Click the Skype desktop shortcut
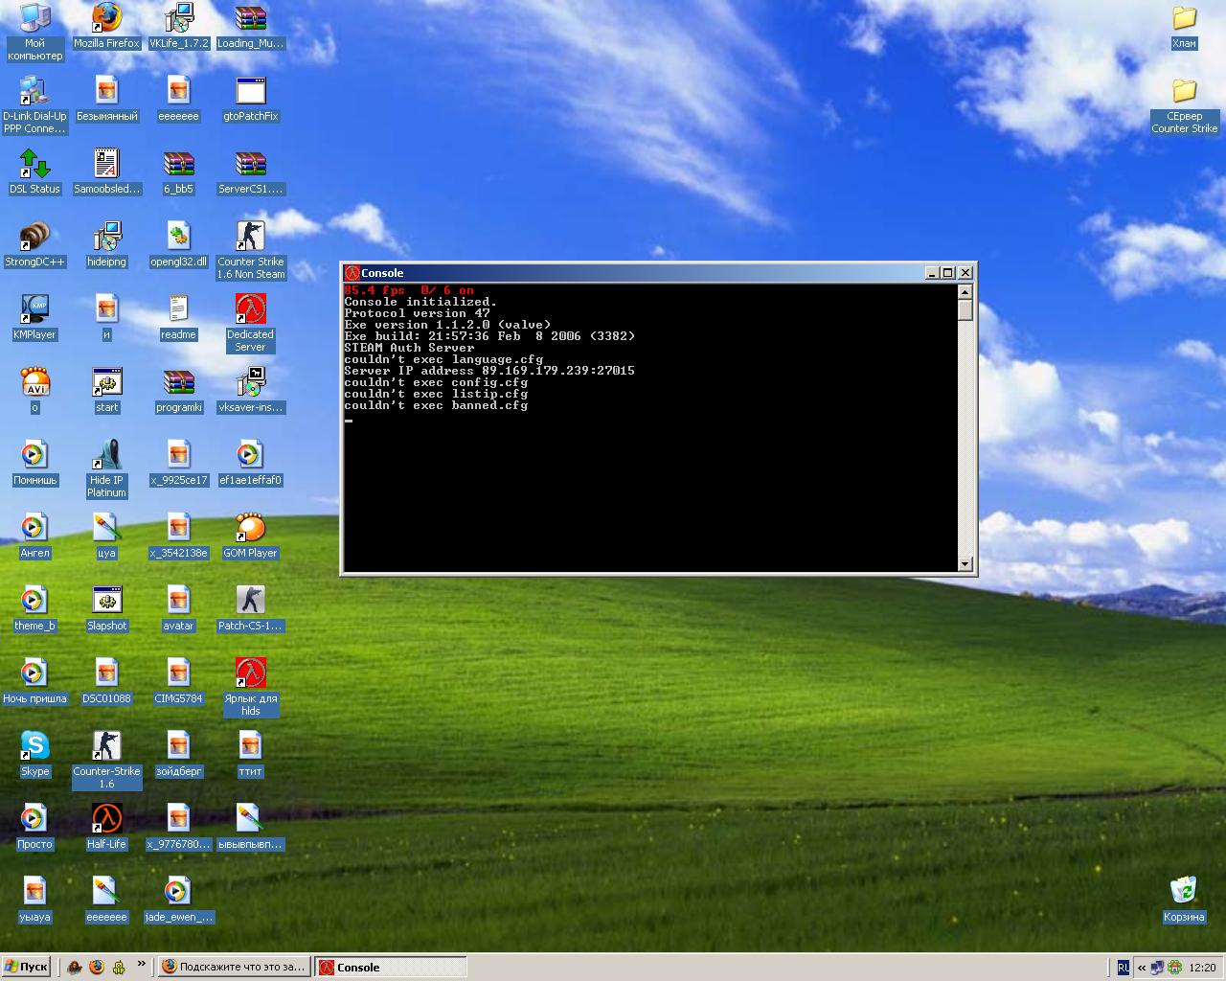Image resolution: width=1226 pixels, height=981 pixels. click(x=34, y=754)
